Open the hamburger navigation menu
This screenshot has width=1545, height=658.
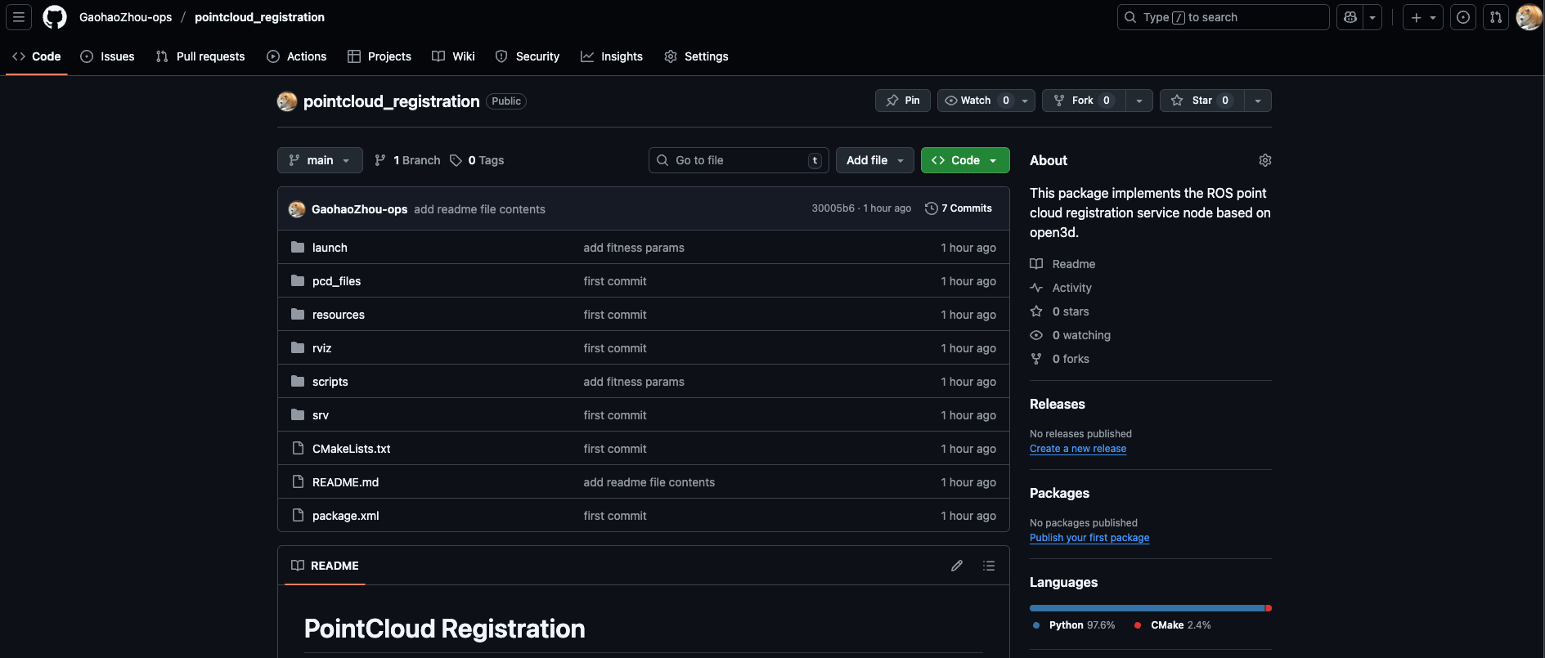[19, 17]
